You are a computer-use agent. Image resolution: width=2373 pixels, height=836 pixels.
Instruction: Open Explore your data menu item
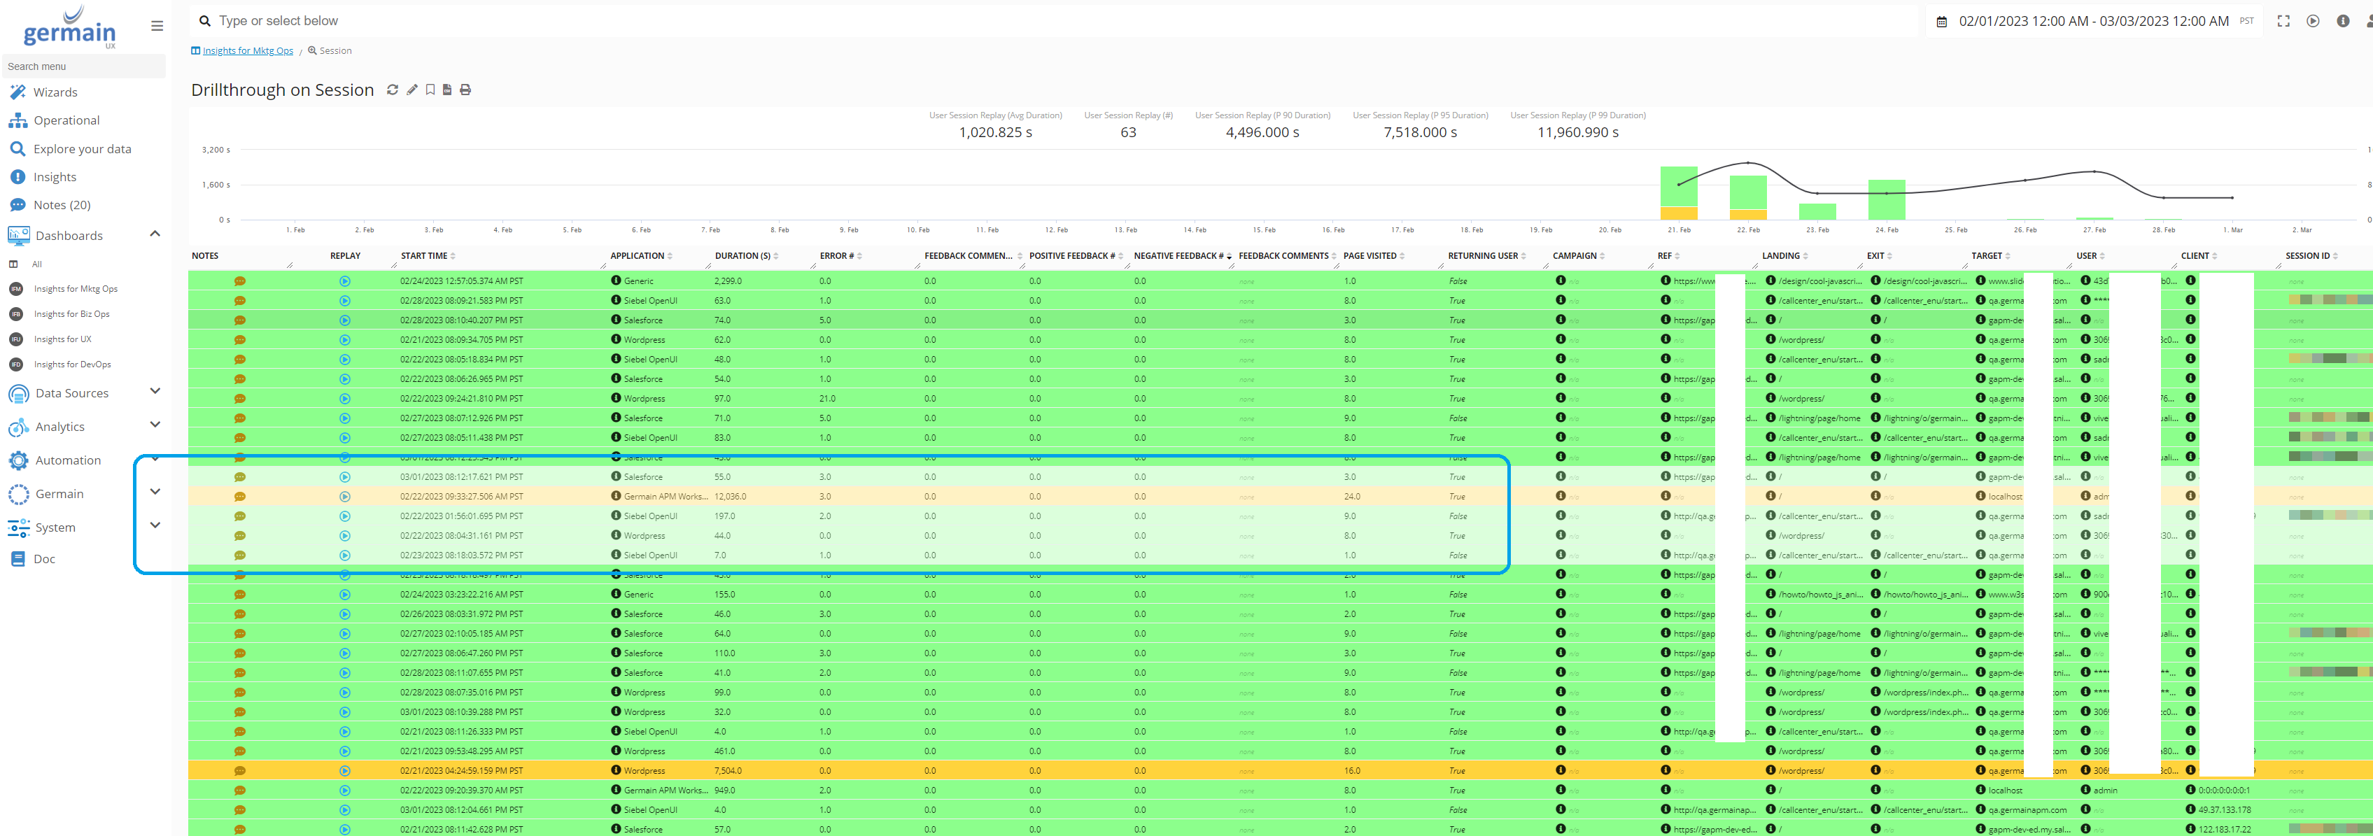coord(82,148)
